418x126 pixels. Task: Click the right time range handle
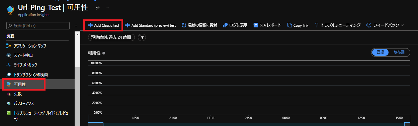click(x=407, y=124)
